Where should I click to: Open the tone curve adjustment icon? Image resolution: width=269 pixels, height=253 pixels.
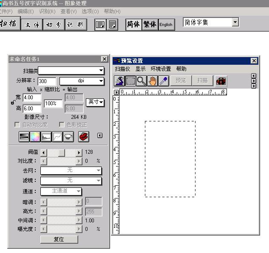click(57, 136)
